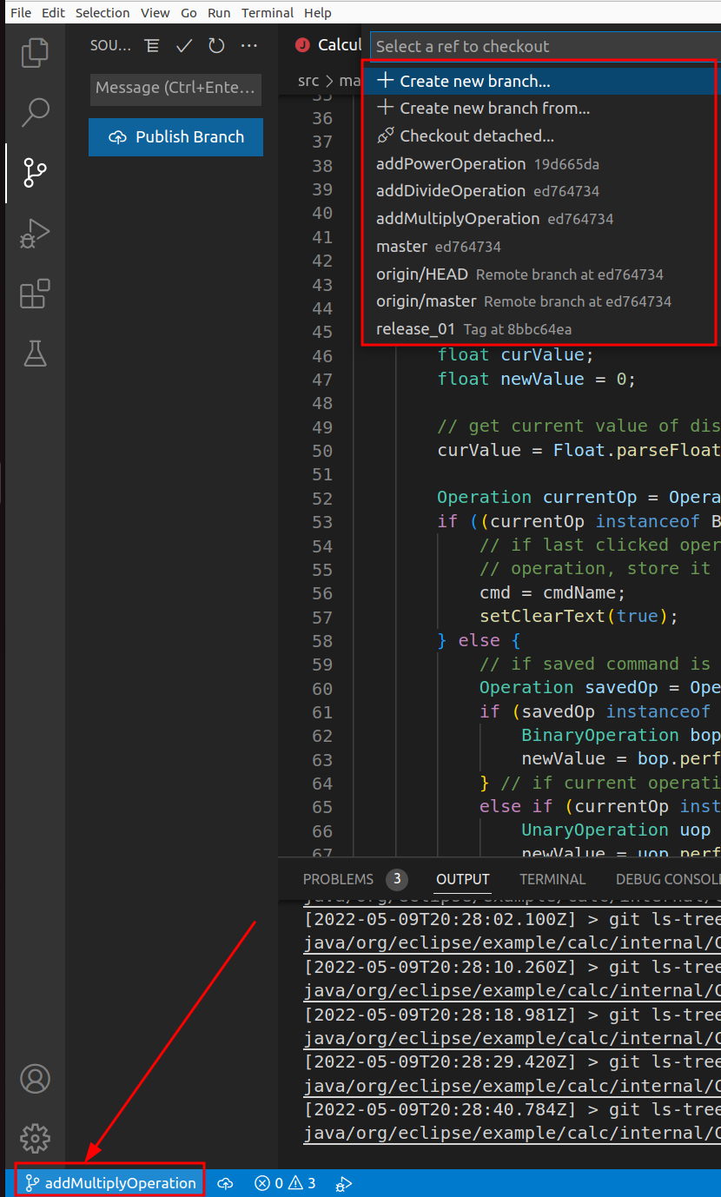Image resolution: width=721 pixels, height=1197 pixels.
Task: Click the Publish Branch button
Action: coord(175,136)
